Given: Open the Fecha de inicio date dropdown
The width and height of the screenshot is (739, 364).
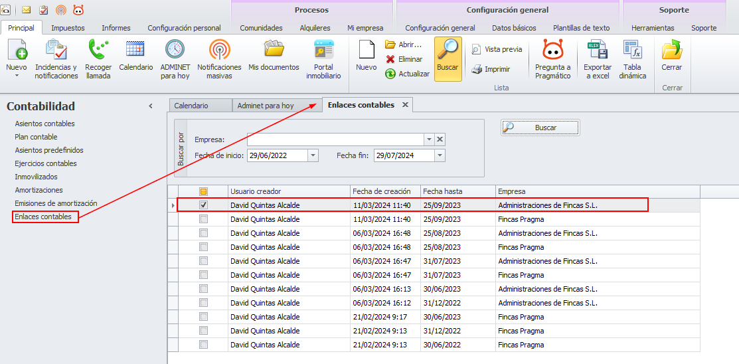Looking at the screenshot, I should [313, 155].
